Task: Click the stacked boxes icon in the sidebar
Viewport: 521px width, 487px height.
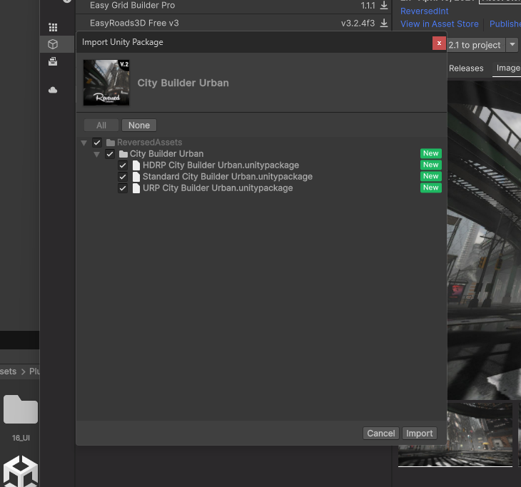Action: click(53, 62)
